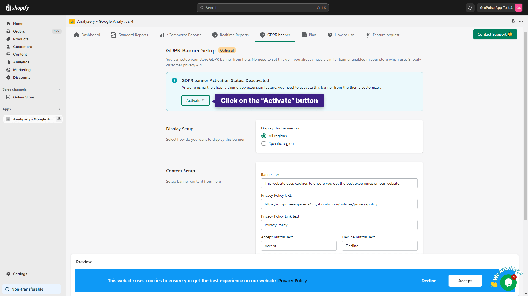The image size is (528, 296).
Task: Open the How to use tab
Action: pos(341,35)
